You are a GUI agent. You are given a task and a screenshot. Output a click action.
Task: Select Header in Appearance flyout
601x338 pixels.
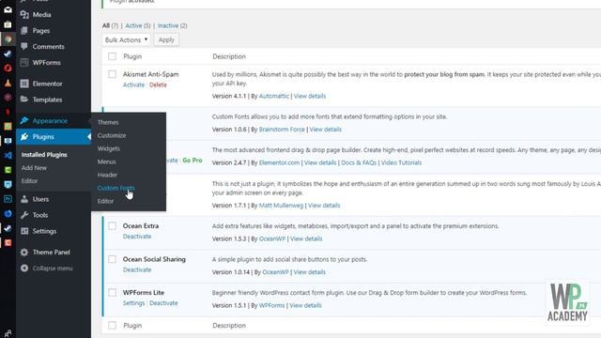tap(107, 175)
